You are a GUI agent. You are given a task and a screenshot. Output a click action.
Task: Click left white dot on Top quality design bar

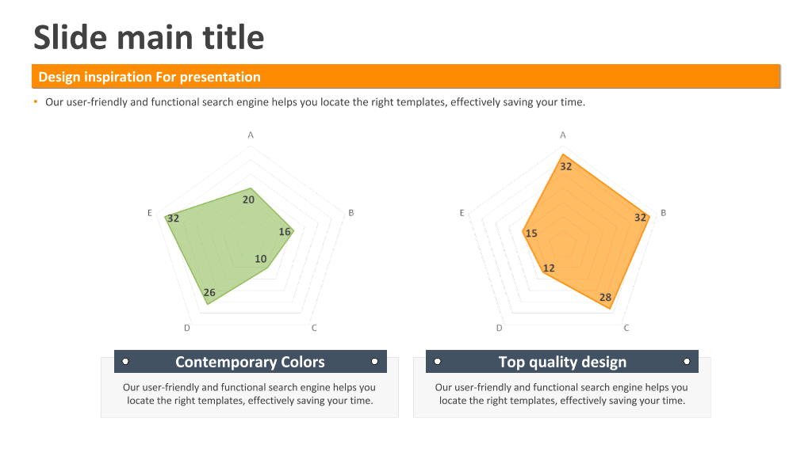[x=438, y=361]
